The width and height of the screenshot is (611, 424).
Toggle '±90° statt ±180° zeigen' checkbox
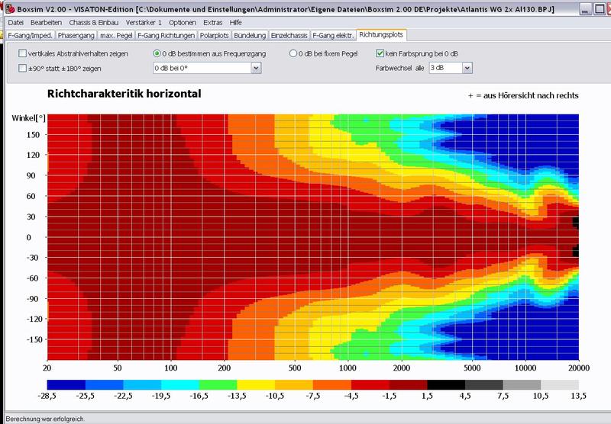pyautogui.click(x=22, y=68)
